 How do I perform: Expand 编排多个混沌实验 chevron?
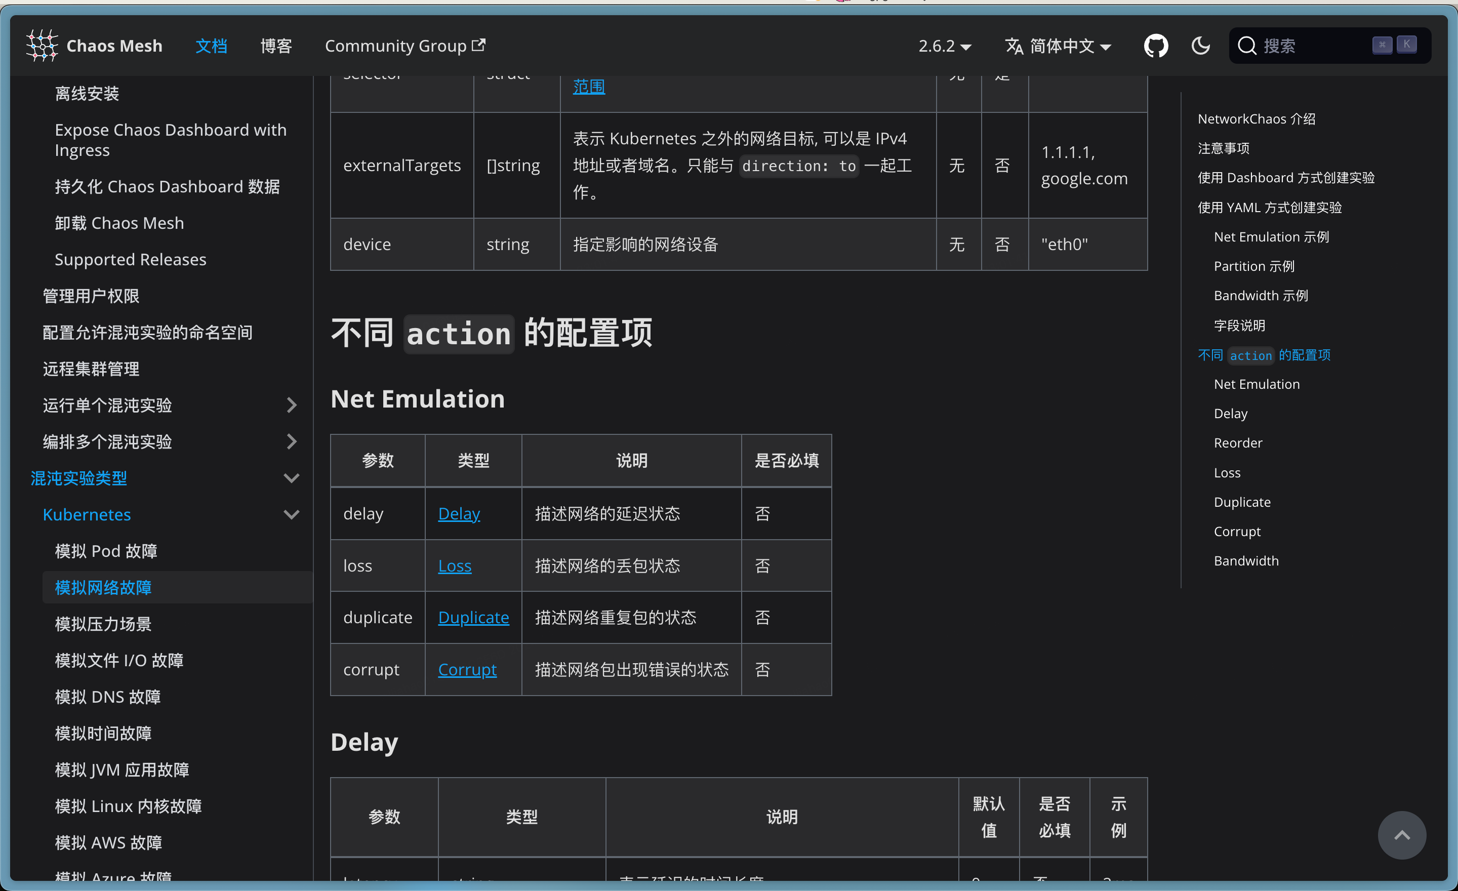(291, 441)
